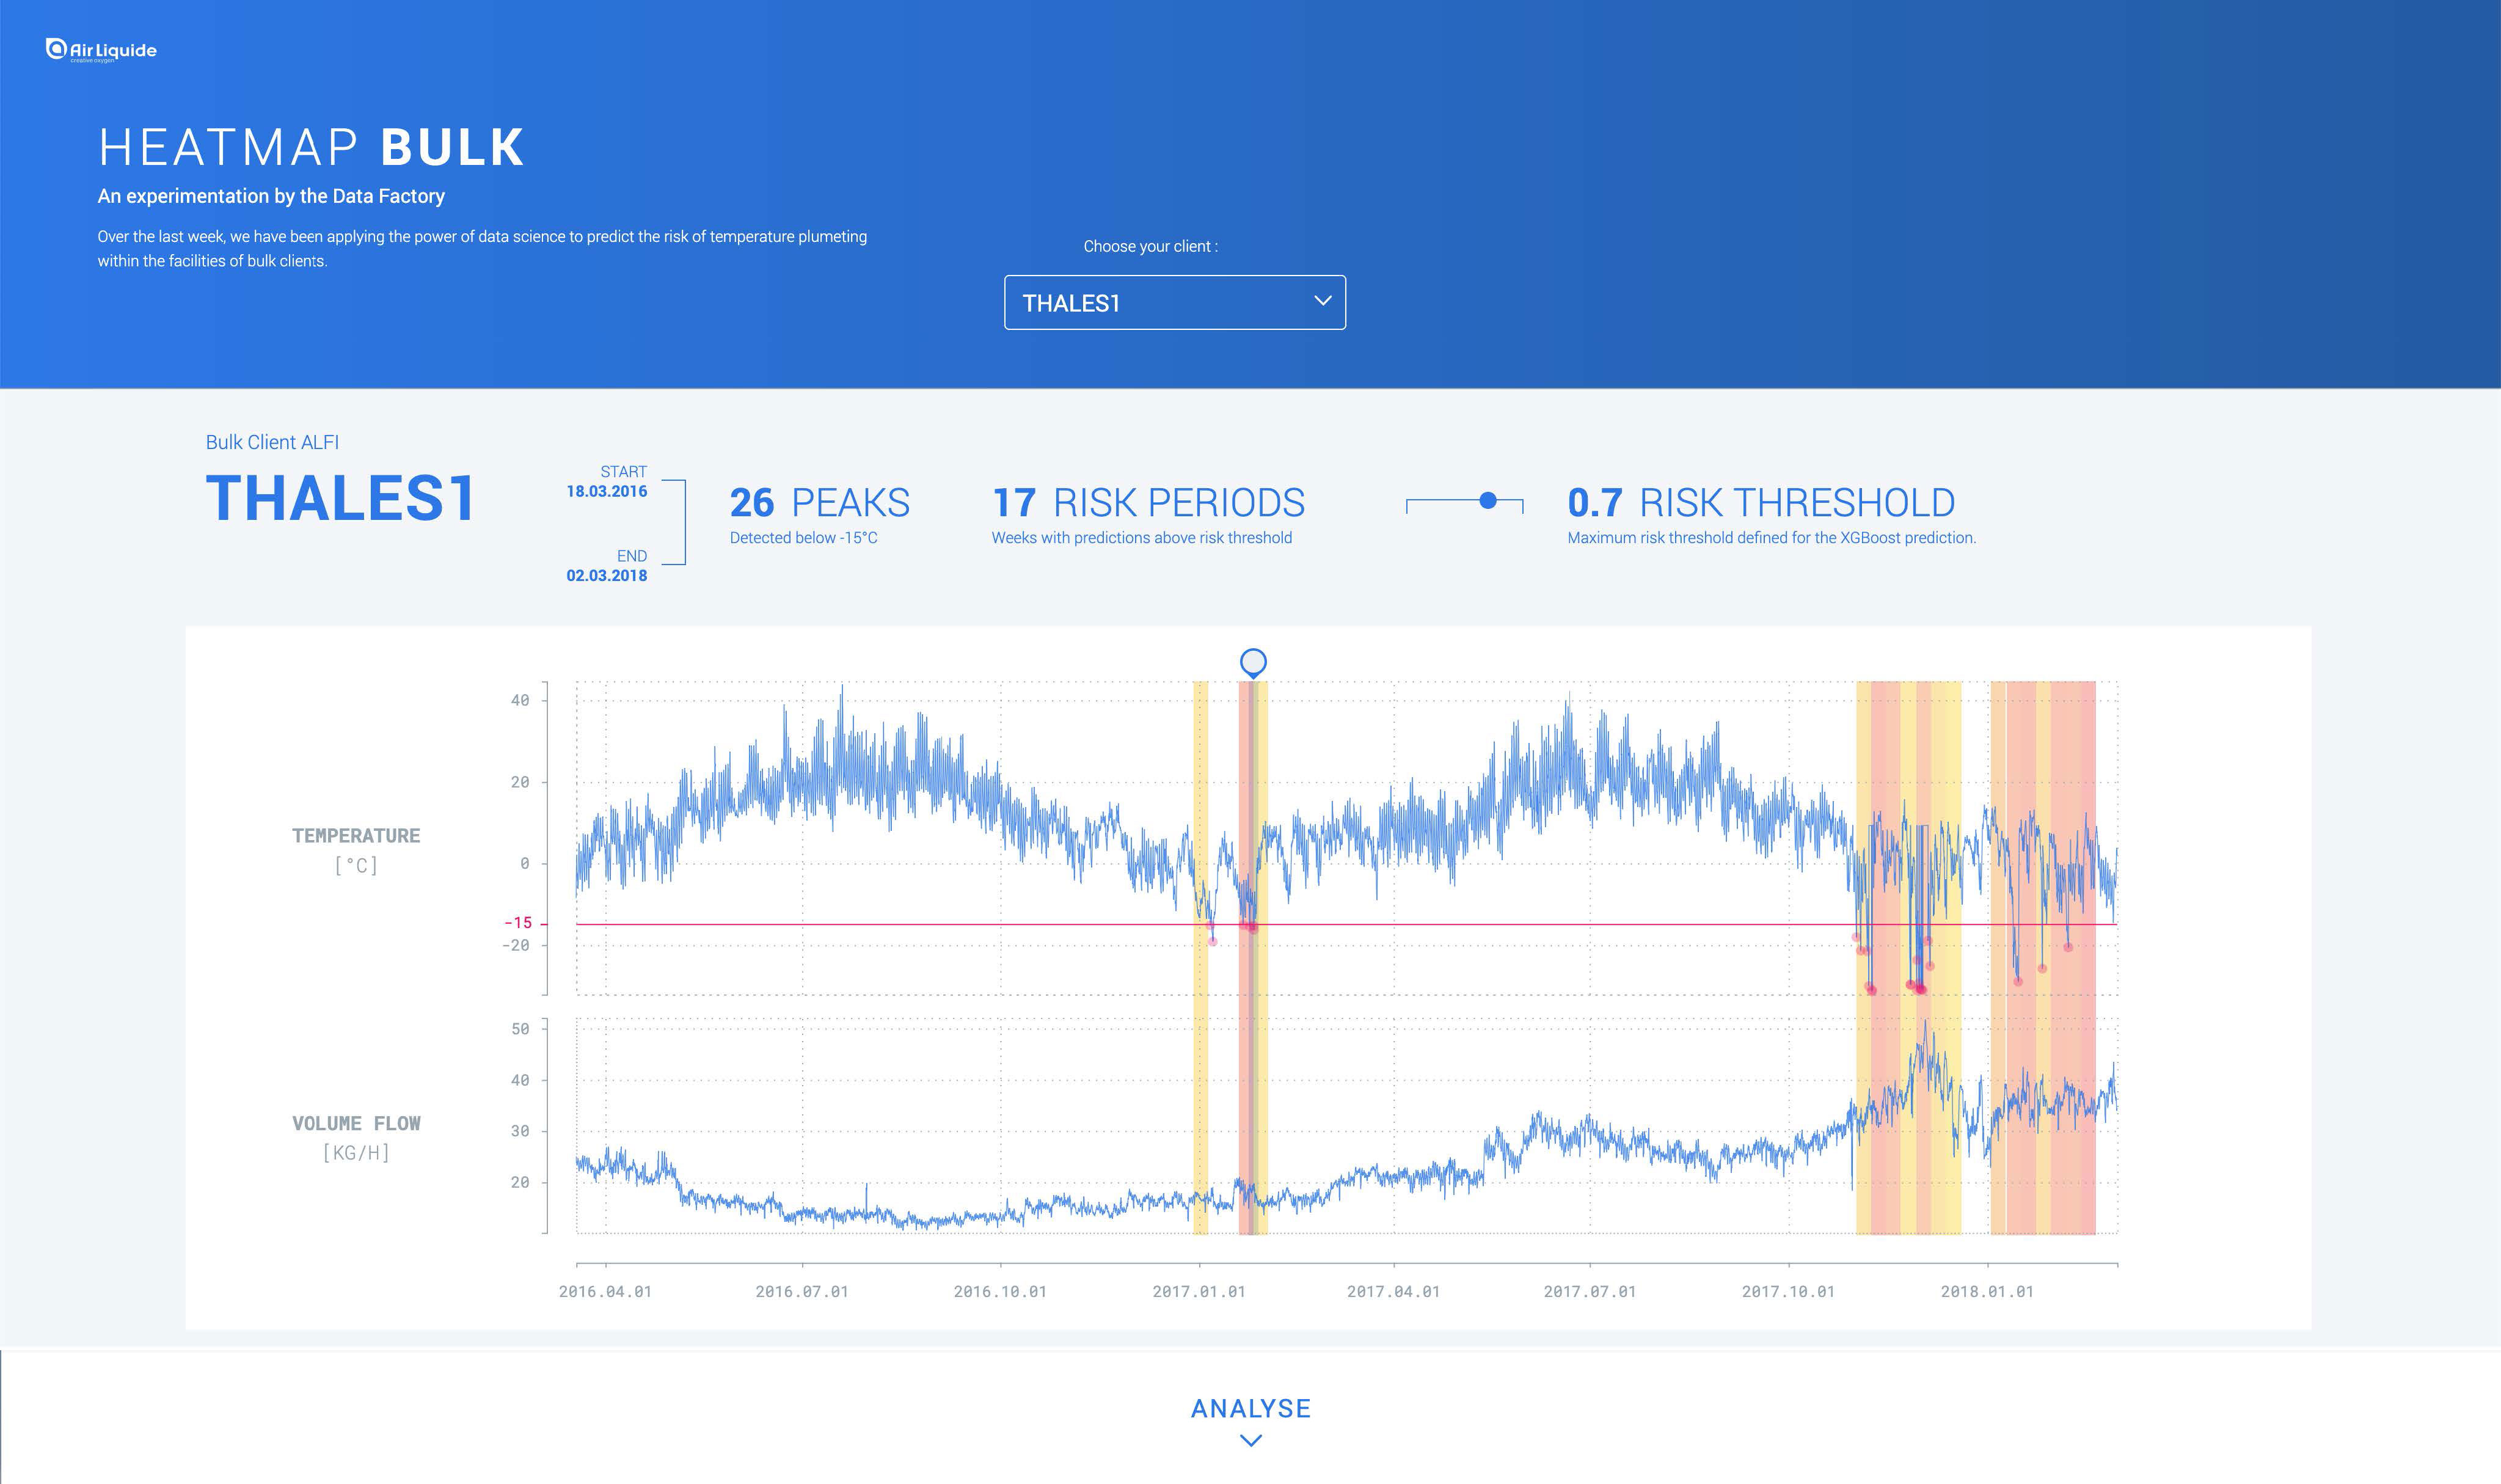
Task: Click the 2018.01.01 date axis label
Action: pyautogui.click(x=1987, y=1291)
